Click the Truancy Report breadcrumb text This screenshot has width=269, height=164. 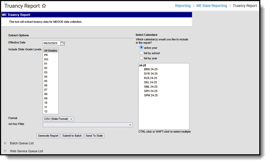[245, 6]
